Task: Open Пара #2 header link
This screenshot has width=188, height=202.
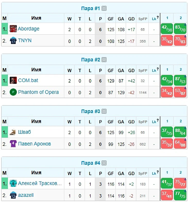Action: (x=90, y=60)
